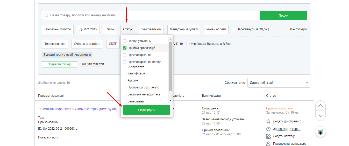Select Аукціон in the status list

click(125, 80)
